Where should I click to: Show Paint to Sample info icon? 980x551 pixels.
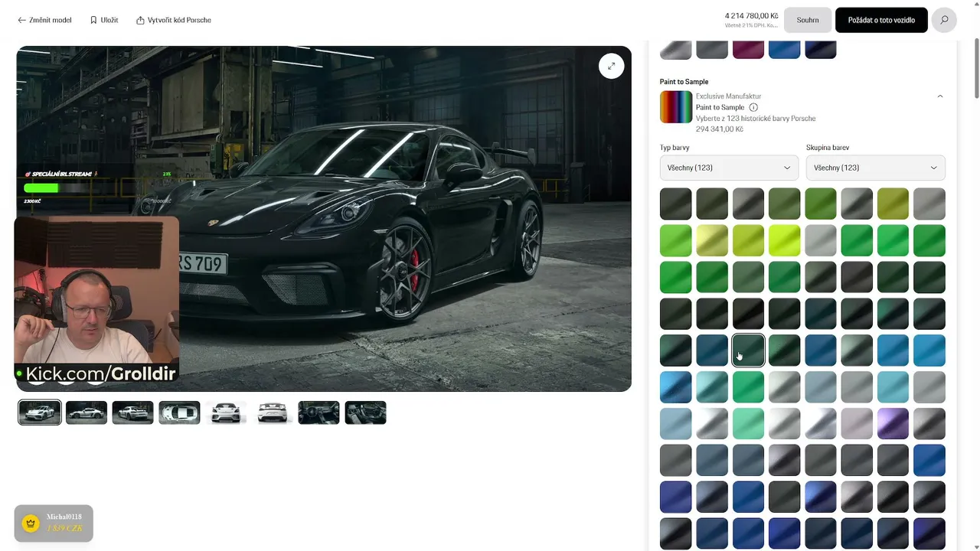(753, 108)
